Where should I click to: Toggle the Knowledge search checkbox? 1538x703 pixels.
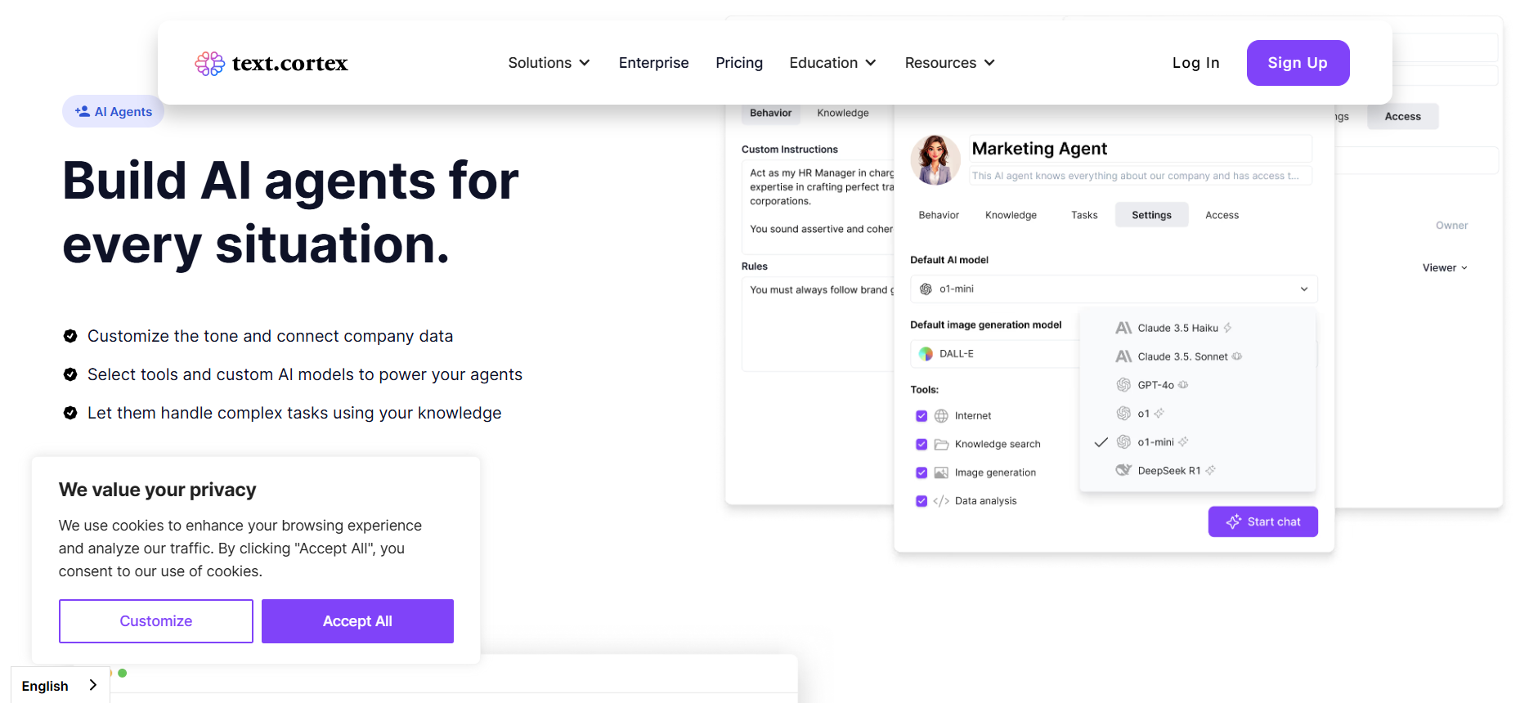921,445
